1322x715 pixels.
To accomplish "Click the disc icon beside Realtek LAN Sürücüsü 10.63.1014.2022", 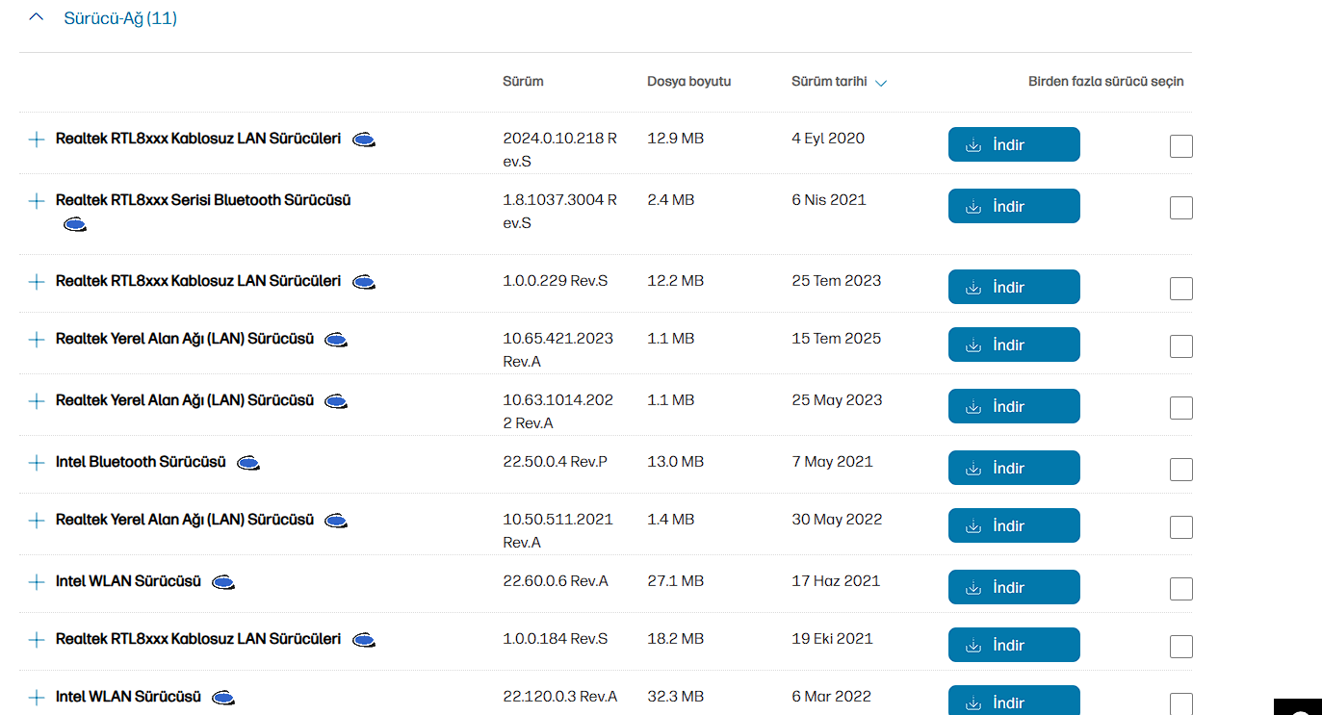I will tap(336, 402).
